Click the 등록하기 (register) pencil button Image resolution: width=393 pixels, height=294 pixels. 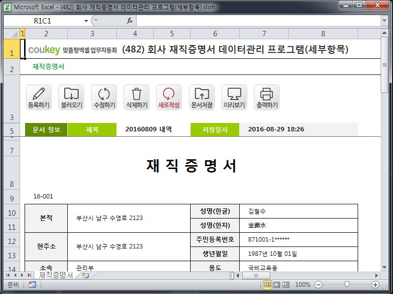39,98
